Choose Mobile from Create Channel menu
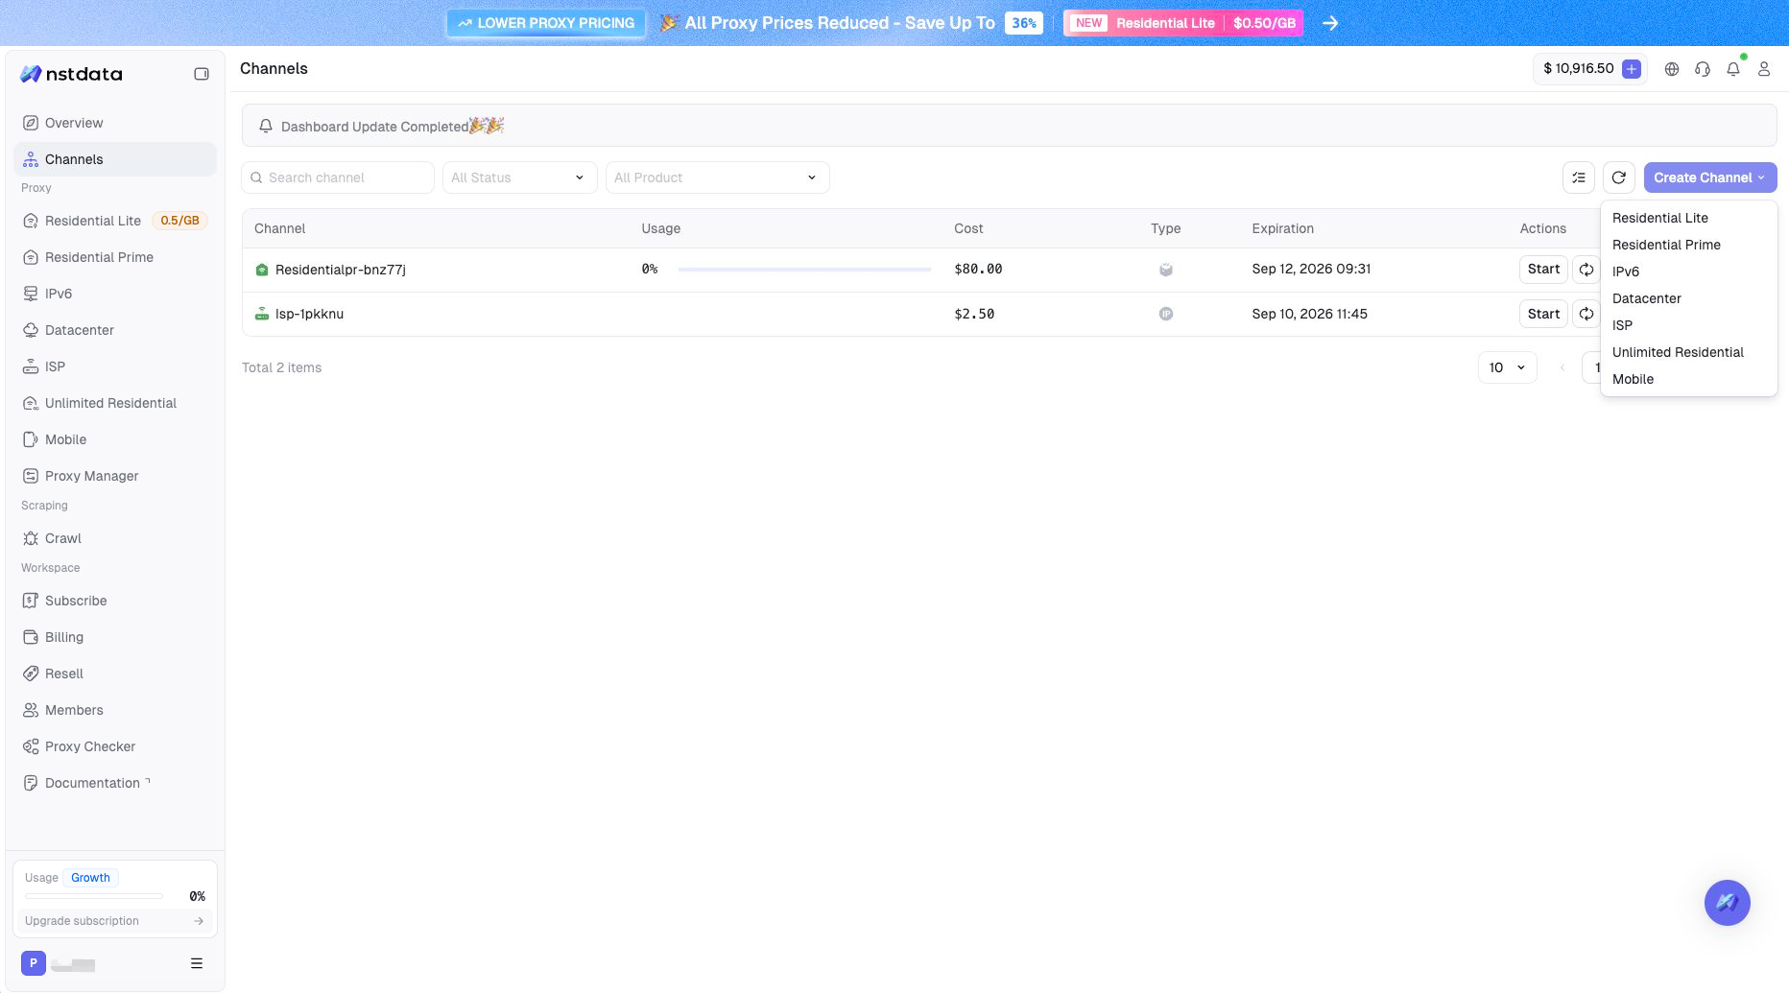This screenshot has width=1789, height=993. pos(1689,379)
